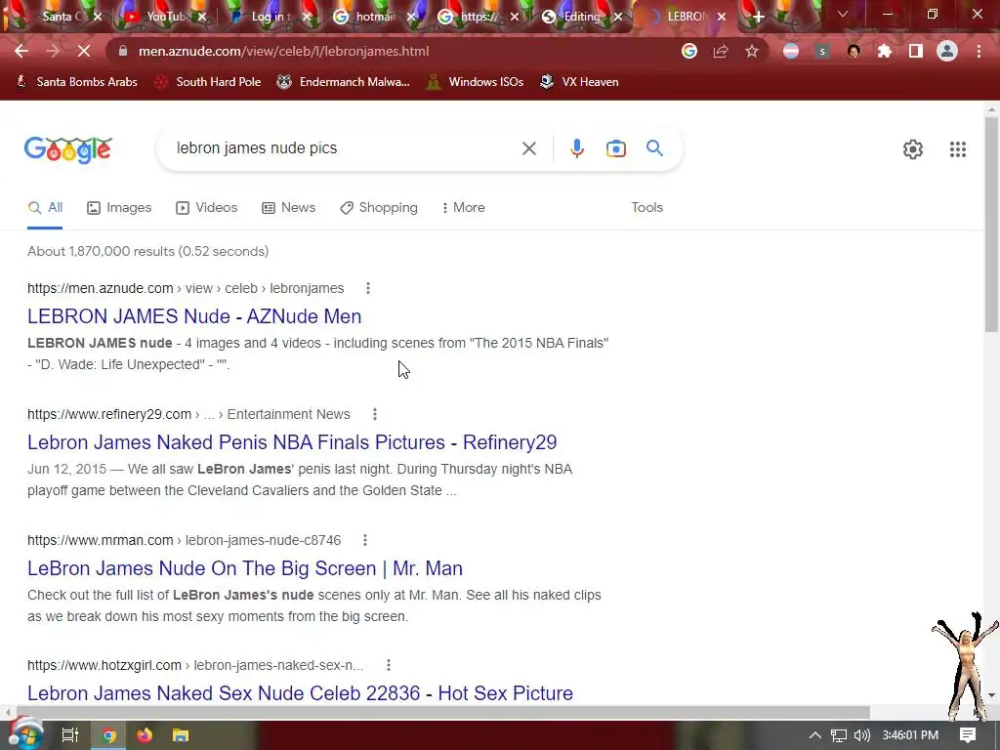The height and width of the screenshot is (750, 1000).
Task: Open the volume speaker tray icon
Action: click(x=861, y=735)
